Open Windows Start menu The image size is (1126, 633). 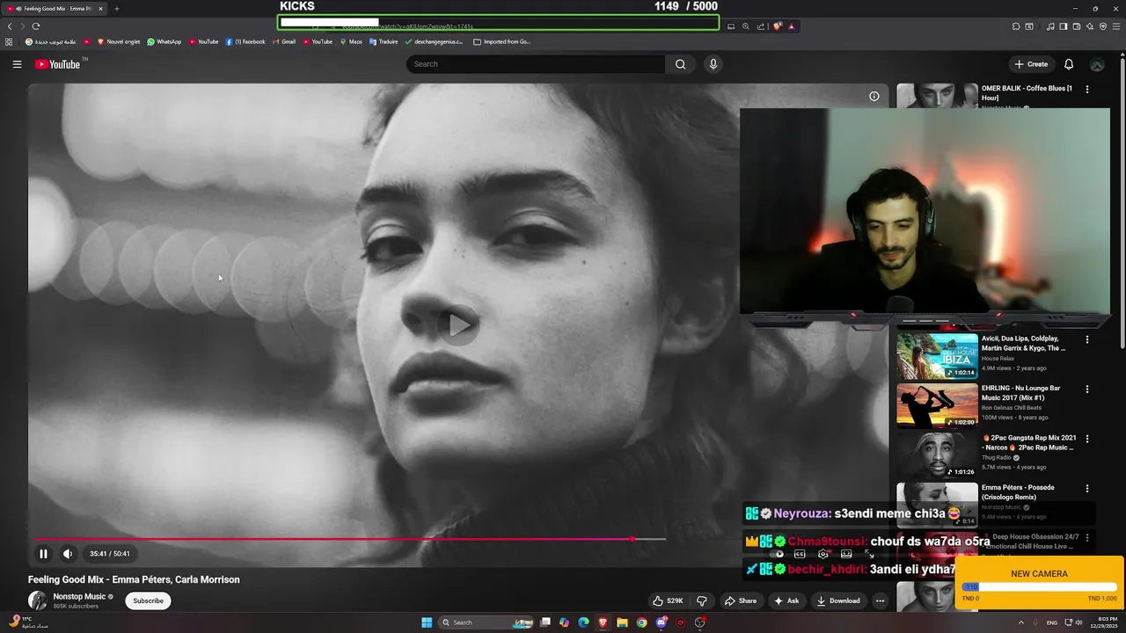(x=427, y=622)
